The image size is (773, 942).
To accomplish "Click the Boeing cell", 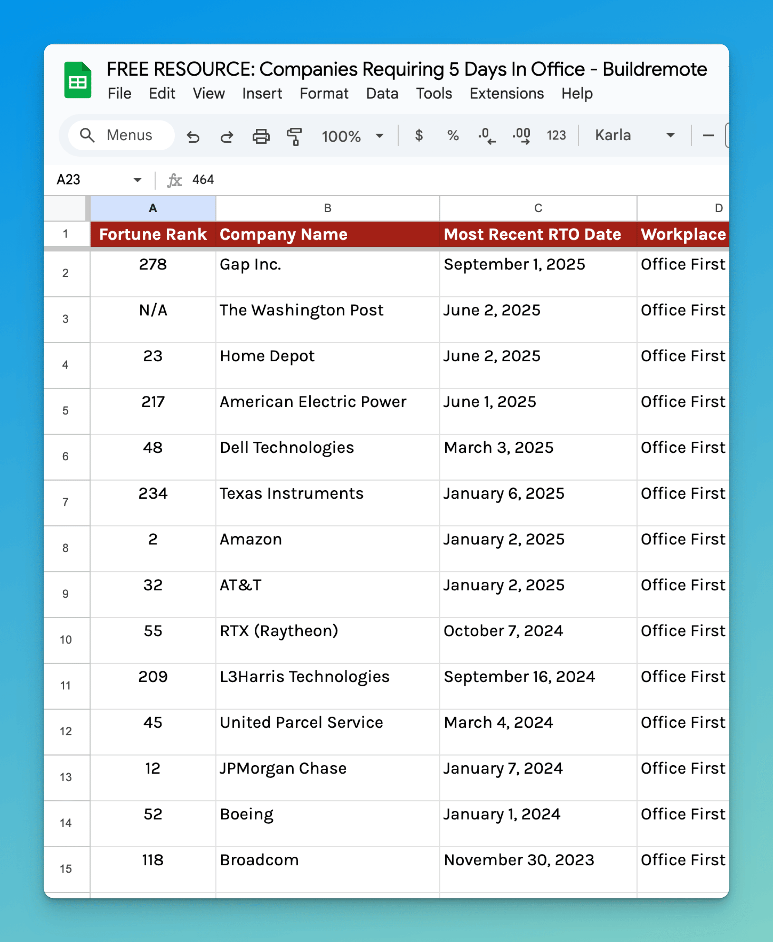I will 328,824.
